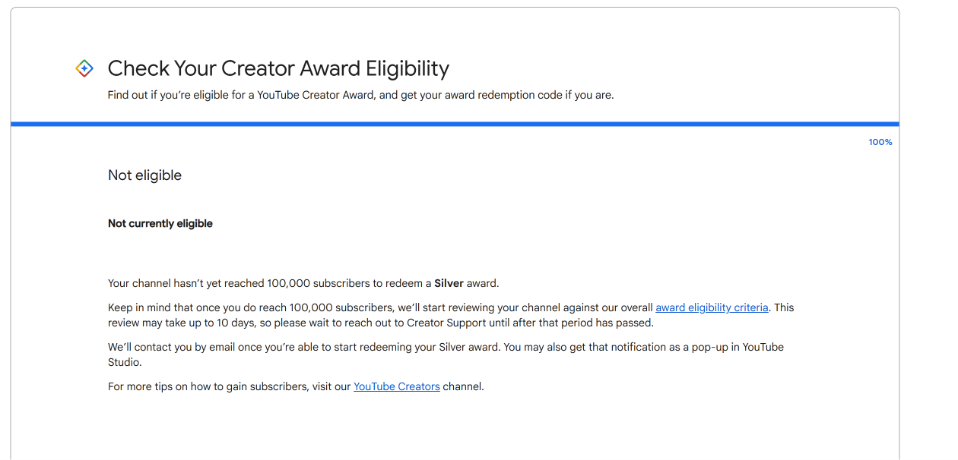
Task: Click the blue progress bar
Action: (455, 124)
